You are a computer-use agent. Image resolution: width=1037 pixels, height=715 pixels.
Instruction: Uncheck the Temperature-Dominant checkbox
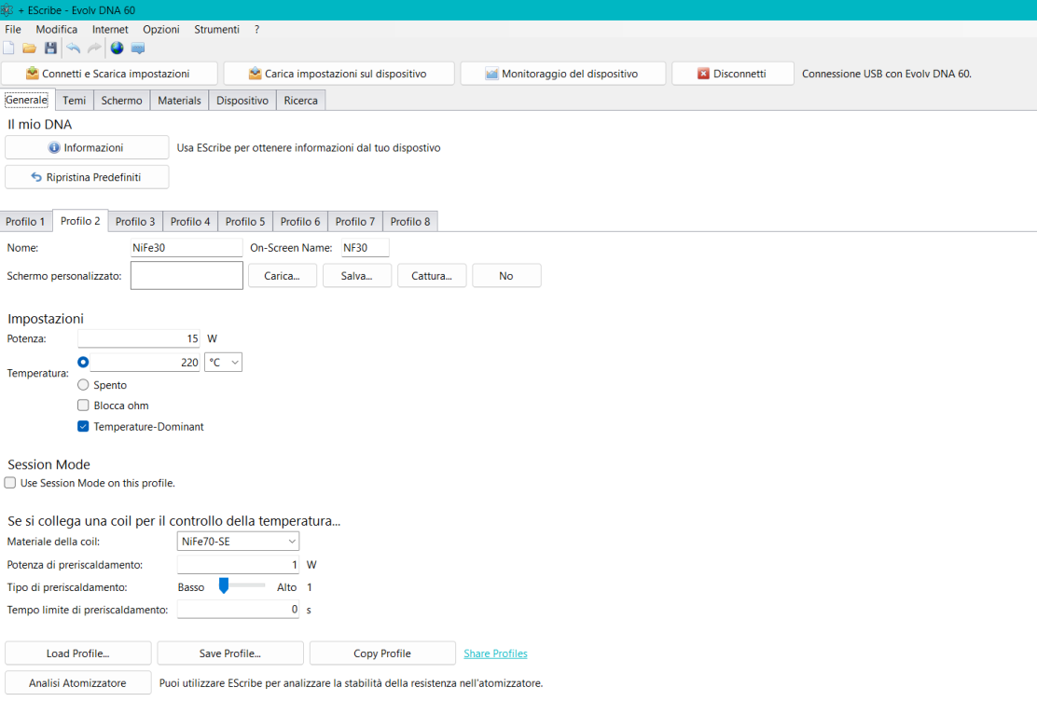coord(83,426)
